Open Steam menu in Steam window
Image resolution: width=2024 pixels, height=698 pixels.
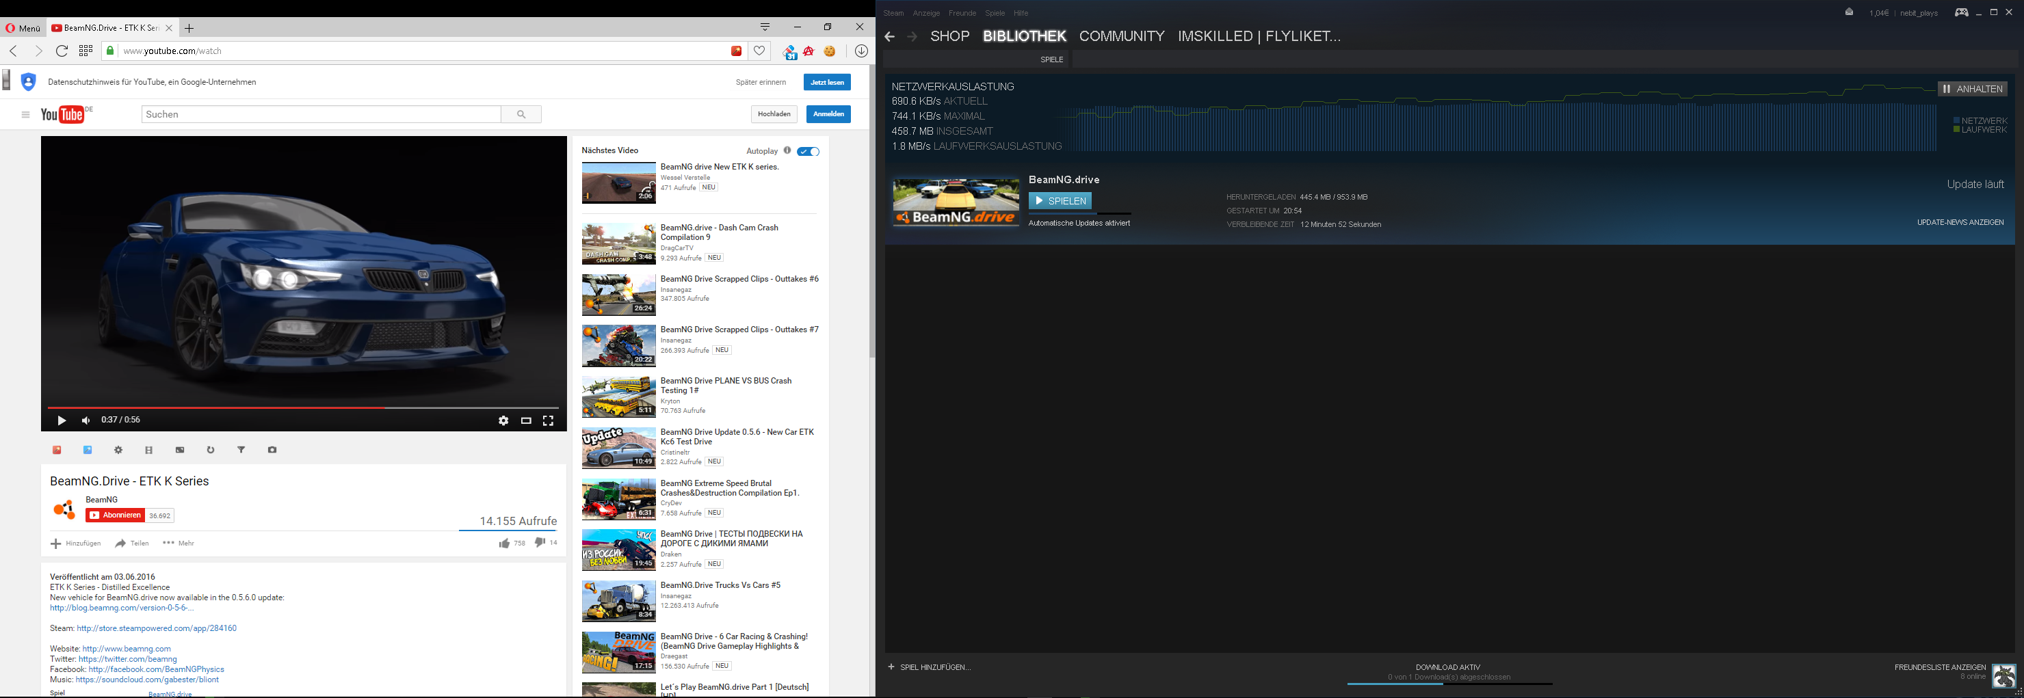(893, 14)
